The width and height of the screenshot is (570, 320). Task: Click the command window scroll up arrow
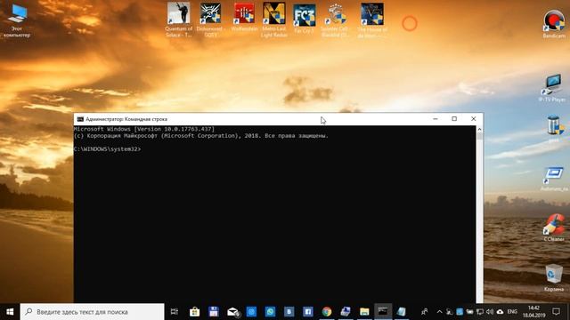pyautogui.click(x=479, y=129)
